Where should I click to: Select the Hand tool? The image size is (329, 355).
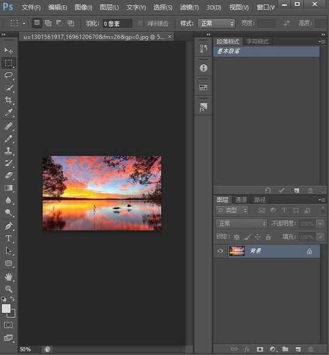[x=9, y=277]
